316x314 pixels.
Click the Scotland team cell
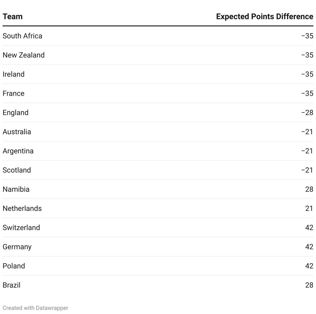(17, 170)
